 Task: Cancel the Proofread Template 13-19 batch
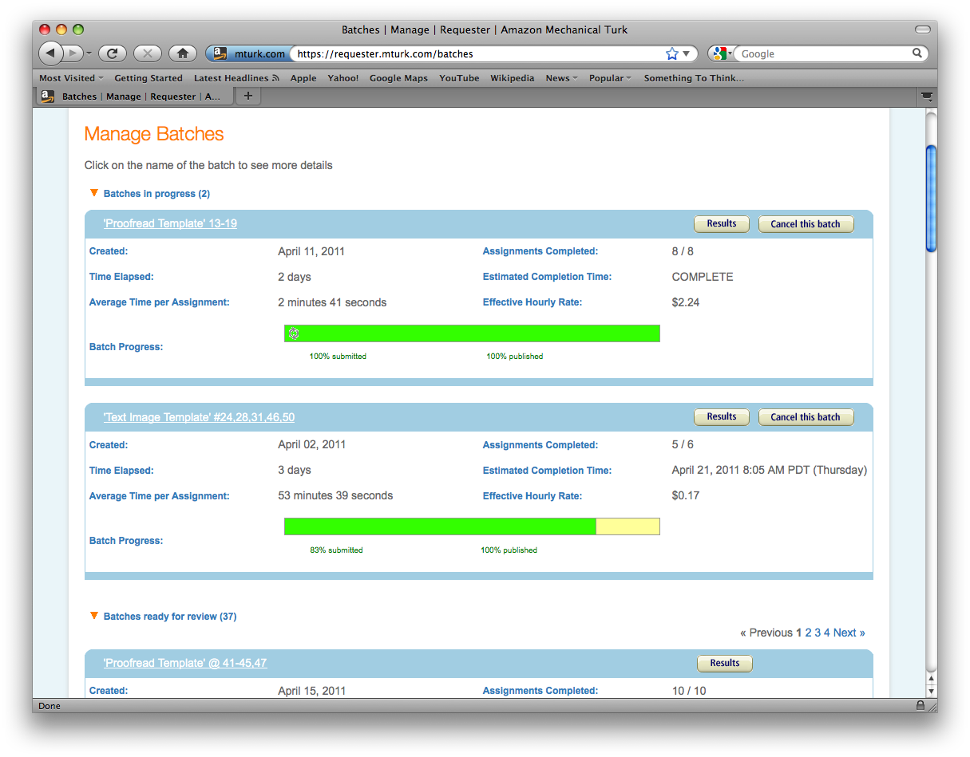[806, 224]
